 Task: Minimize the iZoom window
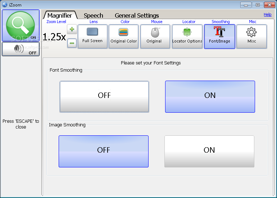246,5
